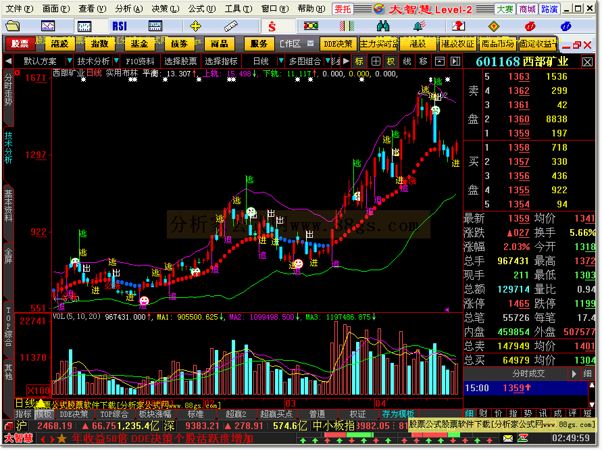
Task: Choose the ruler measuring tool icon
Action: pyautogui.click(x=231, y=26)
